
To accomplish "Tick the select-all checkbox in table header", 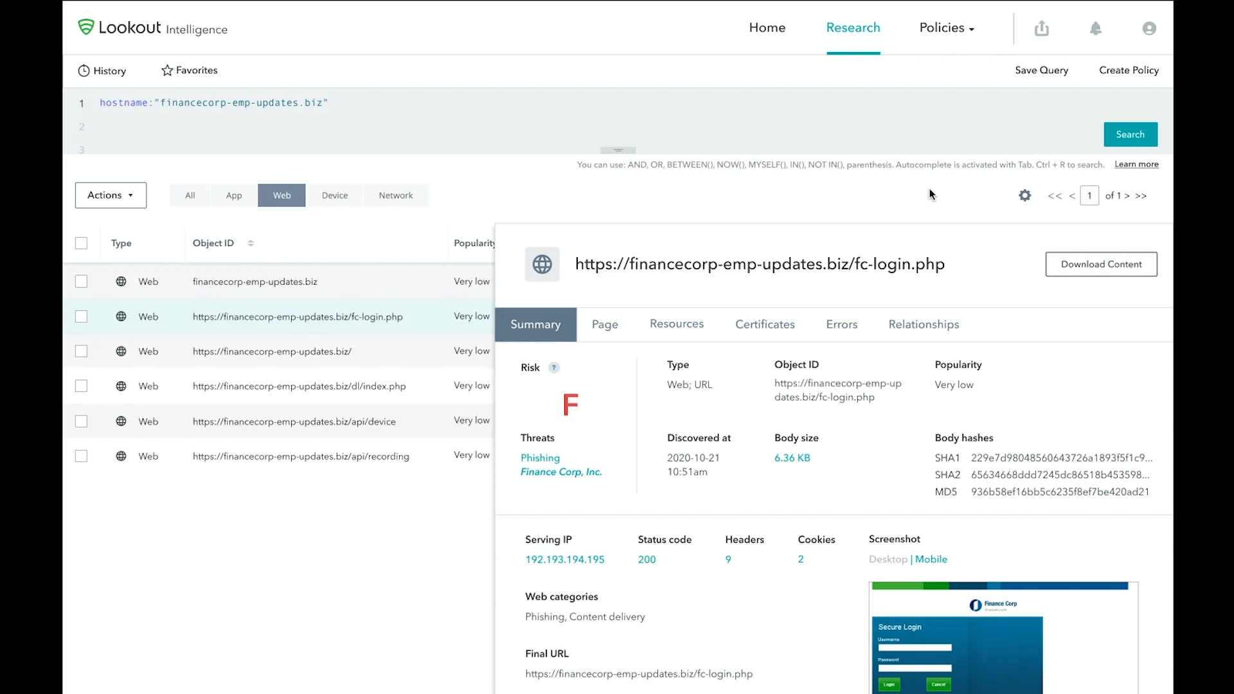I will tap(81, 243).
